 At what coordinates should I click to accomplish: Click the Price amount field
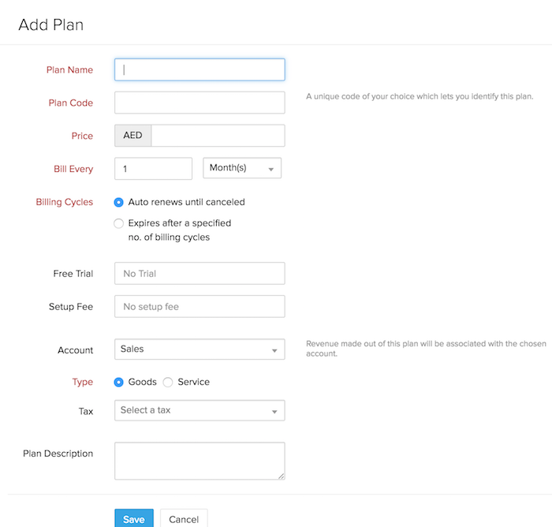(x=217, y=136)
